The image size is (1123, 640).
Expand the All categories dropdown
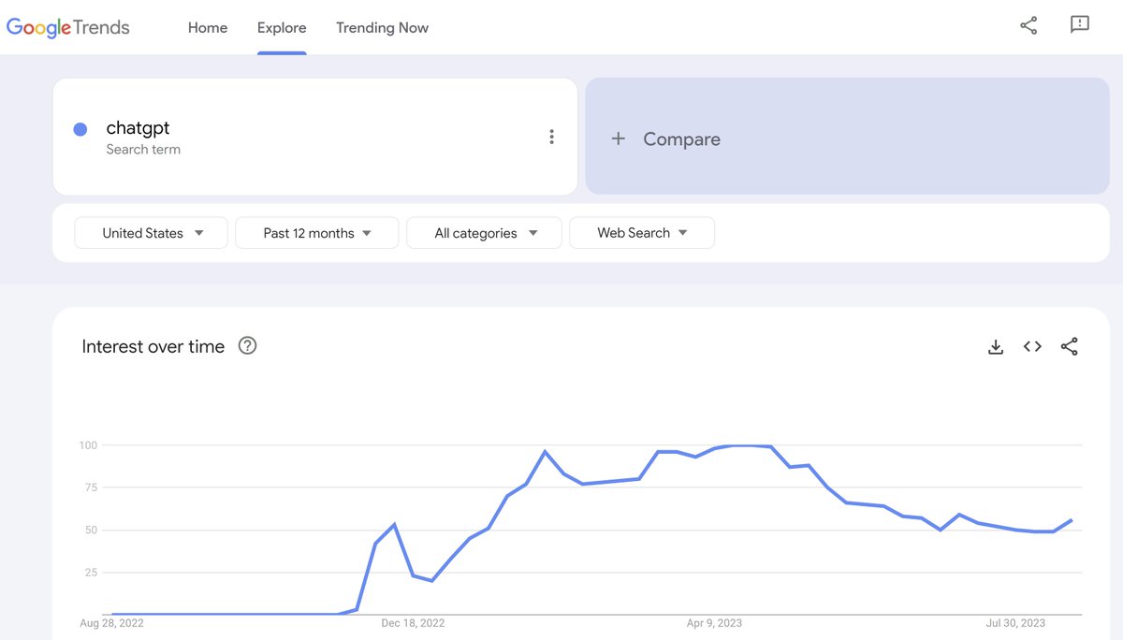point(484,233)
